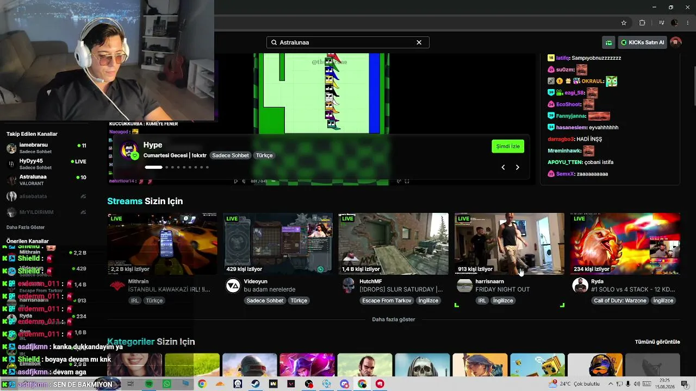This screenshot has width=696, height=391.
Task: Open Chrome media controls icon
Action: click(x=661, y=23)
